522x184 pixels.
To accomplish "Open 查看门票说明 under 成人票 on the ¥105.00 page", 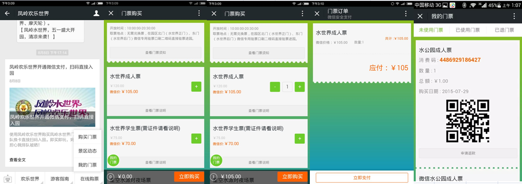I will click(x=259, y=111).
